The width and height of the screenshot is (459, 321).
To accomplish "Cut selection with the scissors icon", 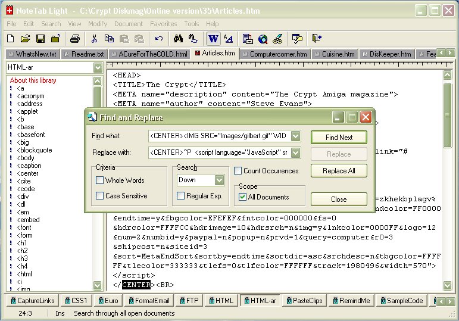I will coord(94,39).
